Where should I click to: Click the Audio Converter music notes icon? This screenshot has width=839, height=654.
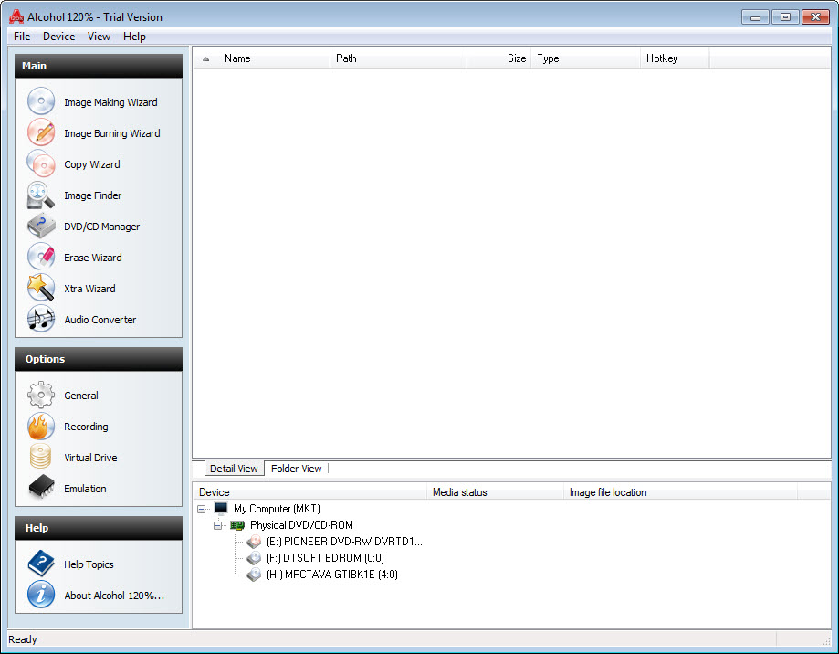(41, 319)
